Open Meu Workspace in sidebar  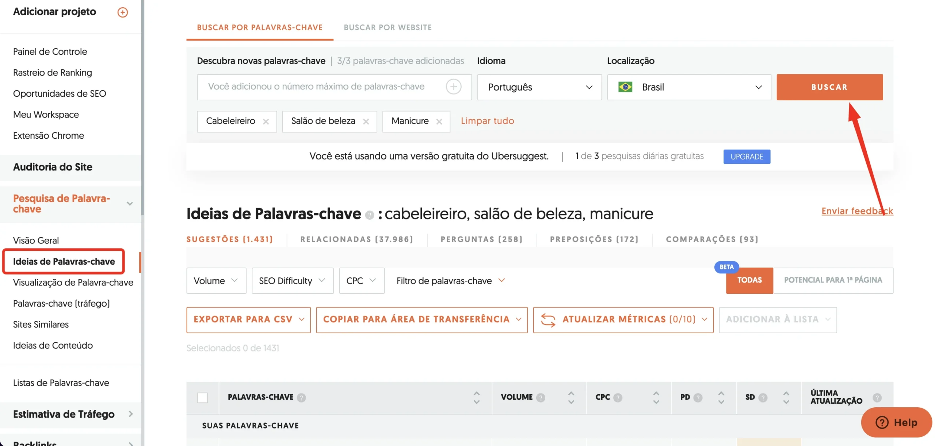[46, 114]
